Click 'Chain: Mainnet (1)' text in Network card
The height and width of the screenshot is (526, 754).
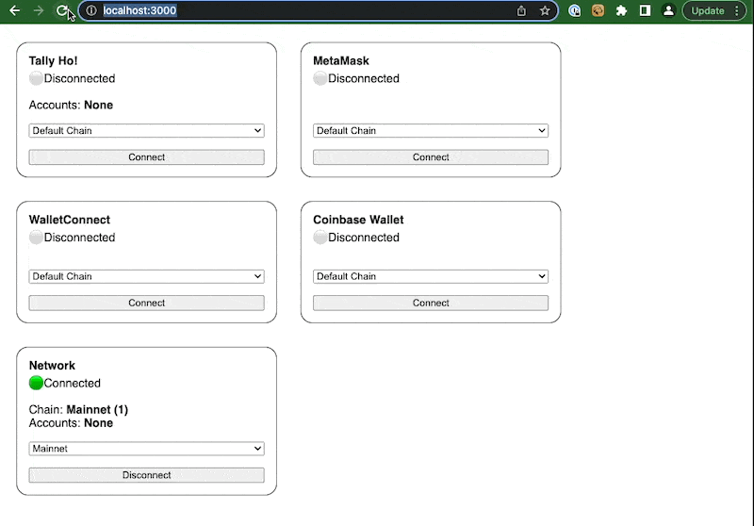tap(78, 410)
